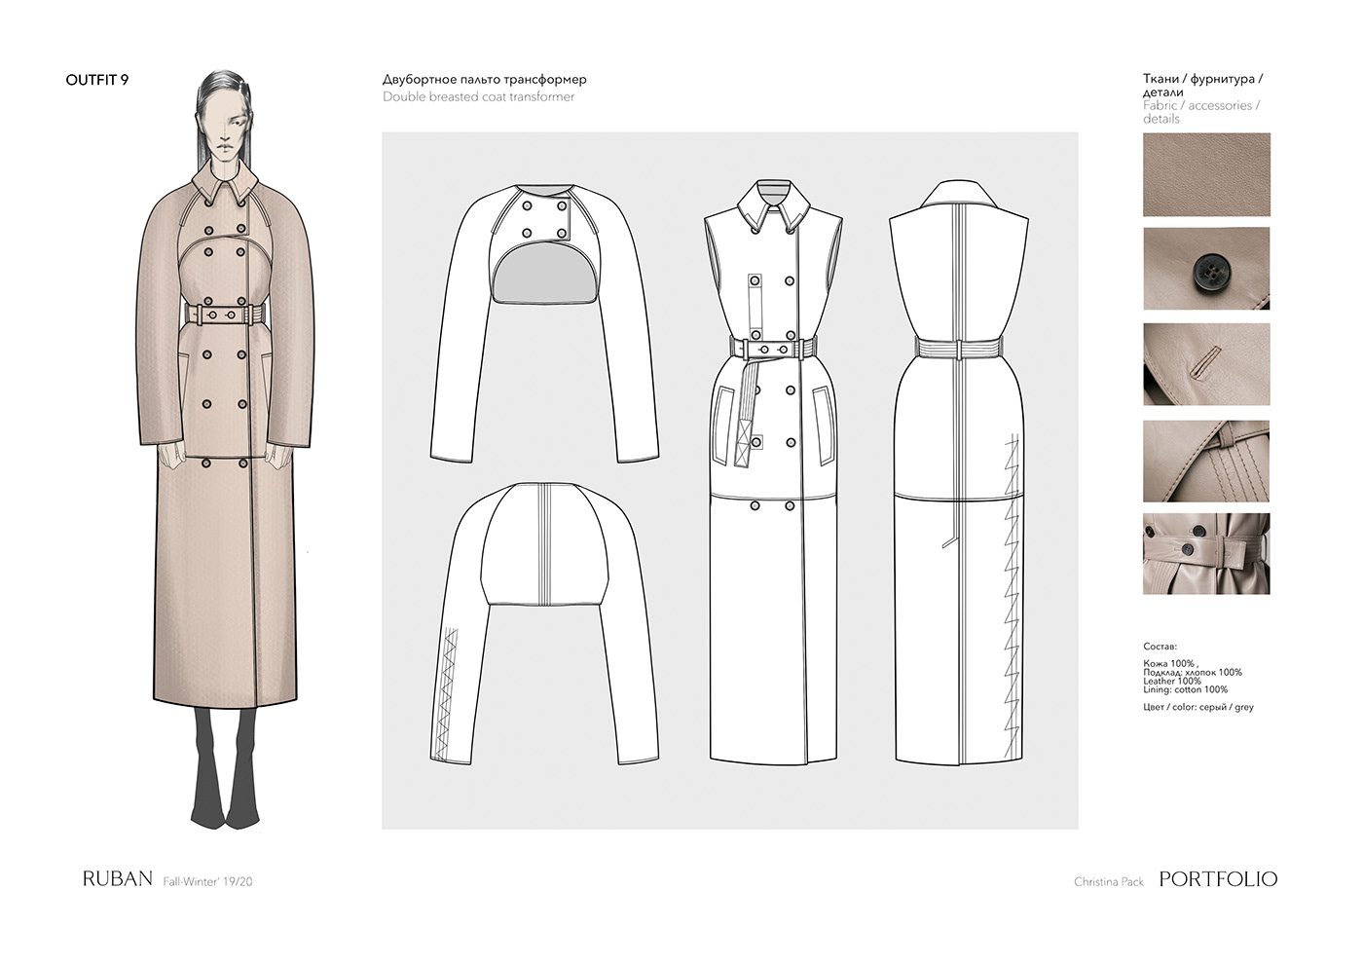Select the colored fashion figure illustration
This screenshot has width=1363, height=964.
pos(226,448)
